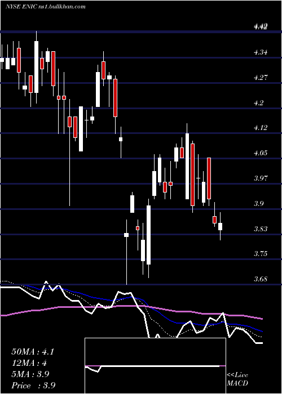Select the 4.27 price axis label
Viewport: 282px width, 394px height.
tap(261, 78)
